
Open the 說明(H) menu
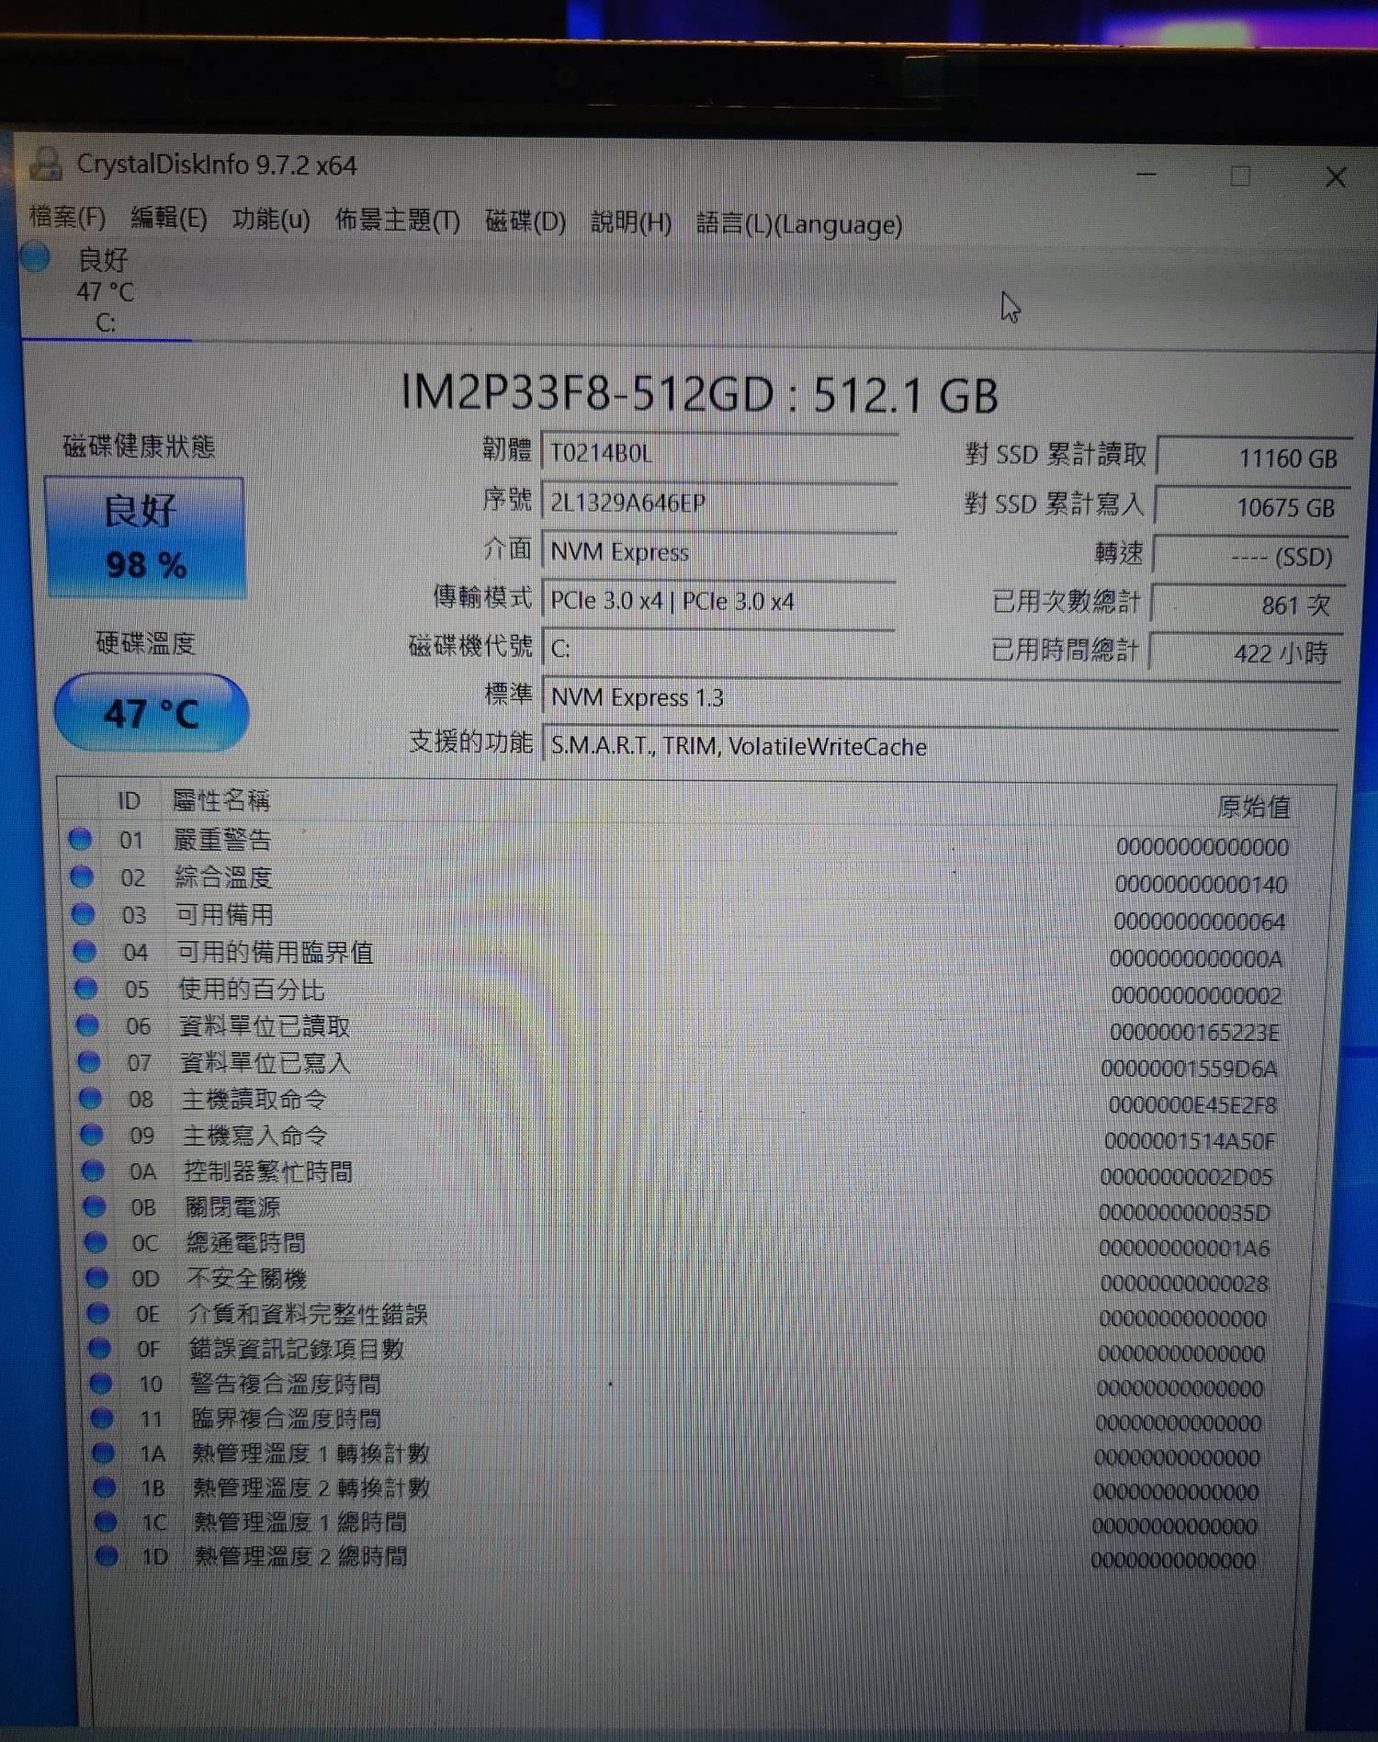coord(631,221)
